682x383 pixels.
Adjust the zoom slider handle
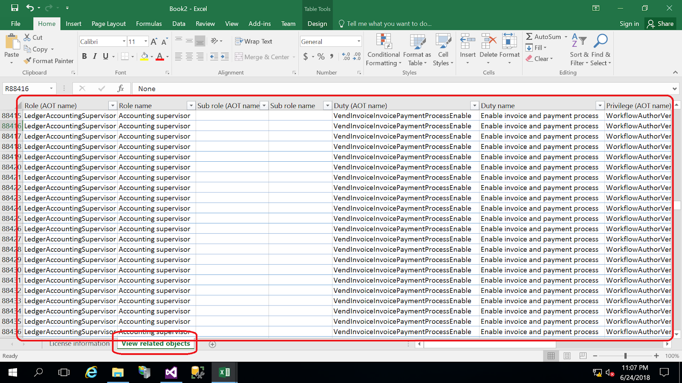(625, 356)
